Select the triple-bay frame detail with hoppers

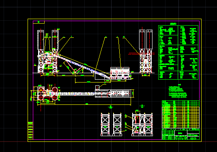[142, 124]
